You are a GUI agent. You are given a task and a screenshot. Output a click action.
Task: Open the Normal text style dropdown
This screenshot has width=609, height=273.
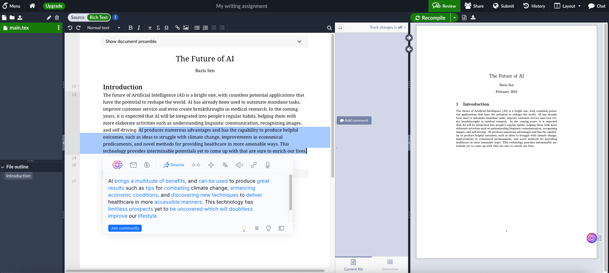pyautogui.click(x=104, y=28)
